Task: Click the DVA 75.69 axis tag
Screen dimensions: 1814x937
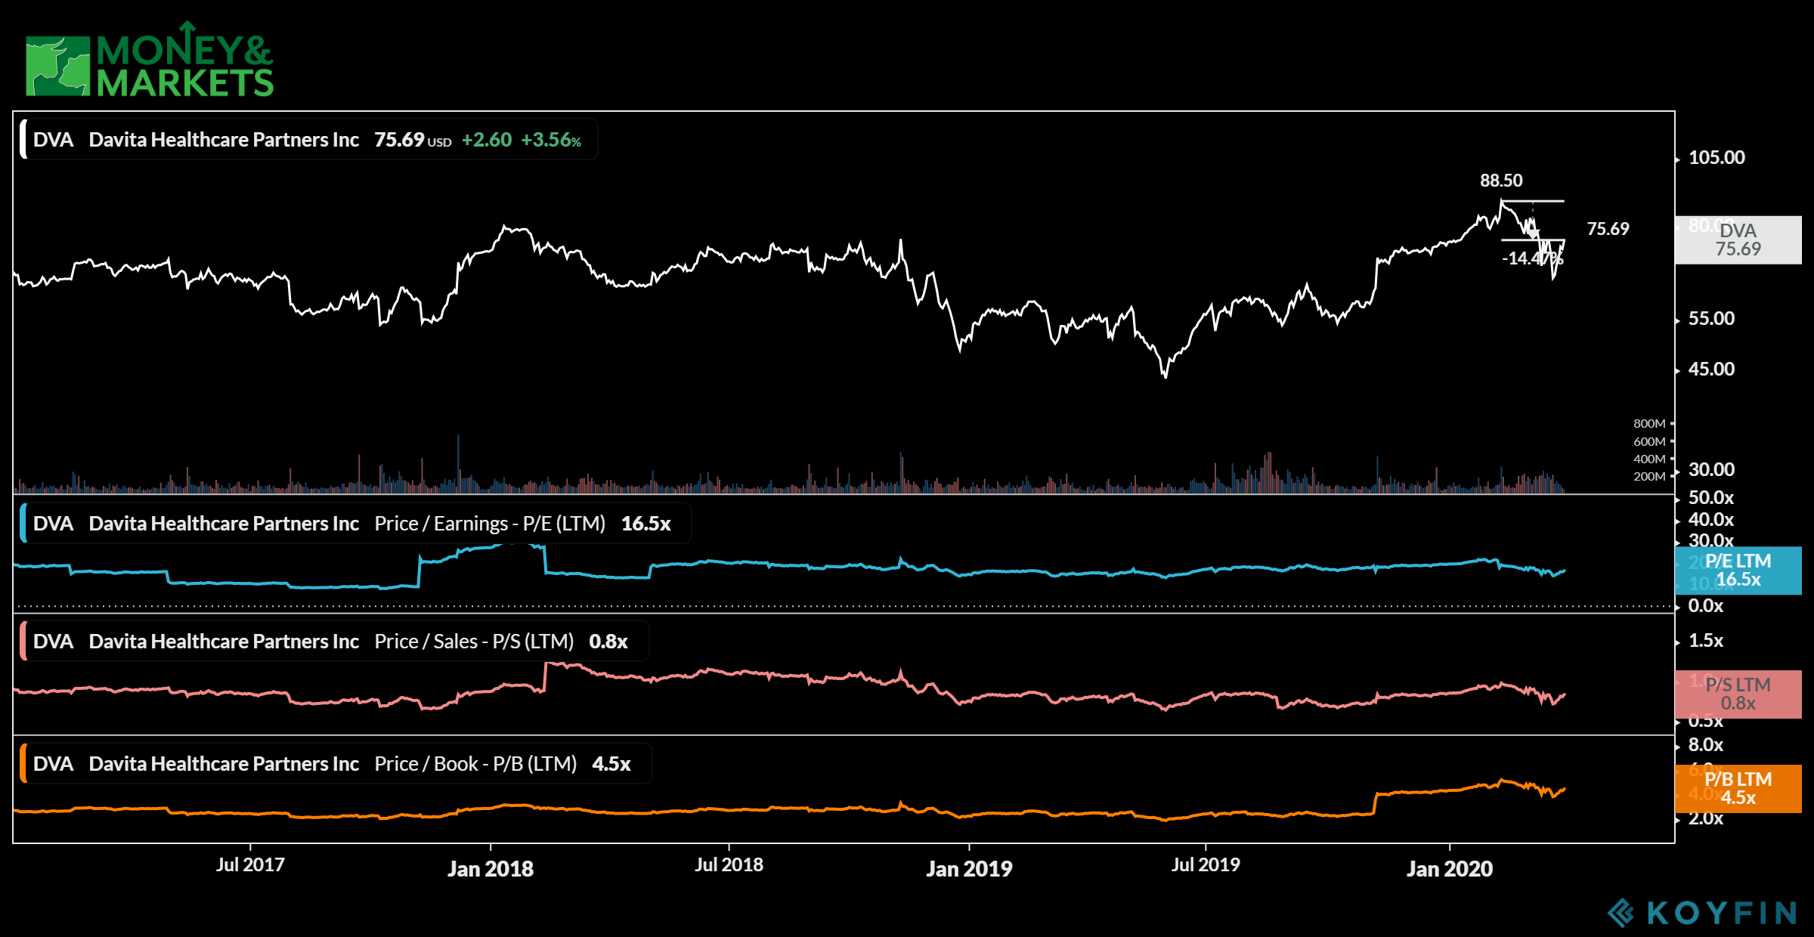Action: pos(1738,240)
